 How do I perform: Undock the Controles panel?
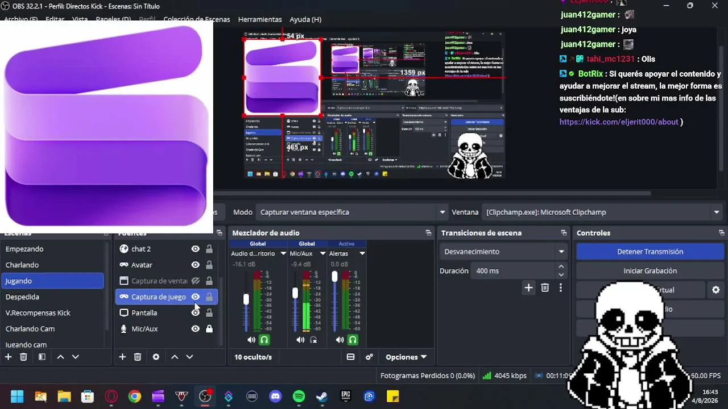point(722,233)
